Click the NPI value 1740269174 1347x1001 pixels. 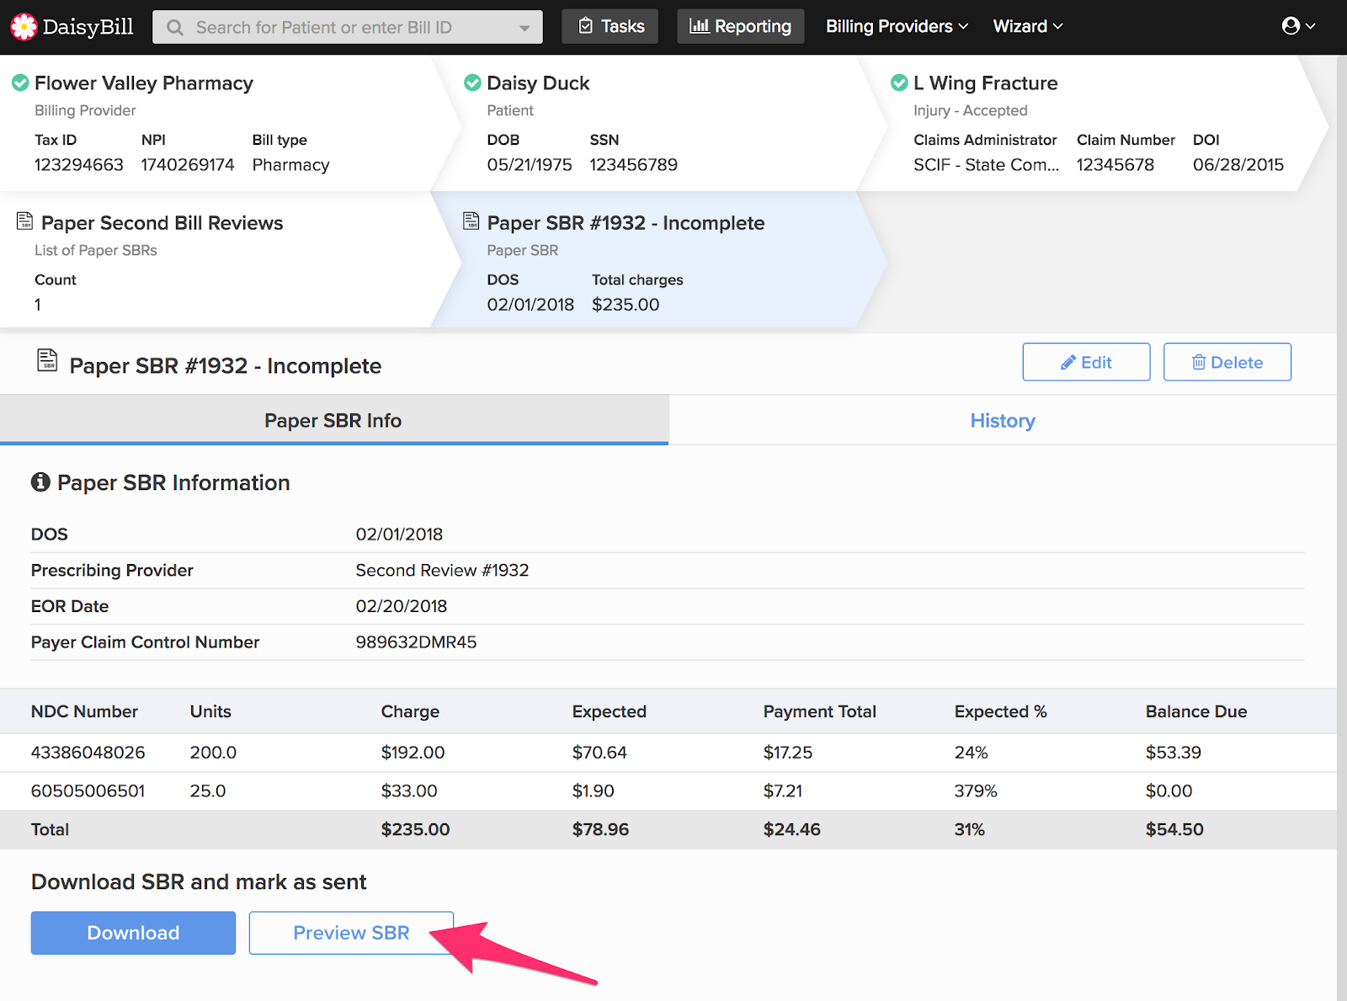click(188, 164)
